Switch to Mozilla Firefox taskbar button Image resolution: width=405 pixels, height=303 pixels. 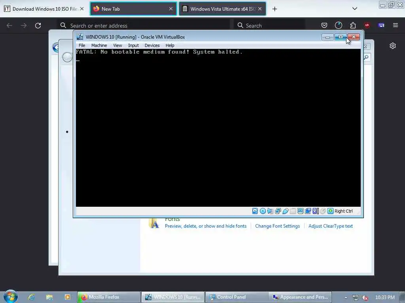click(x=109, y=297)
